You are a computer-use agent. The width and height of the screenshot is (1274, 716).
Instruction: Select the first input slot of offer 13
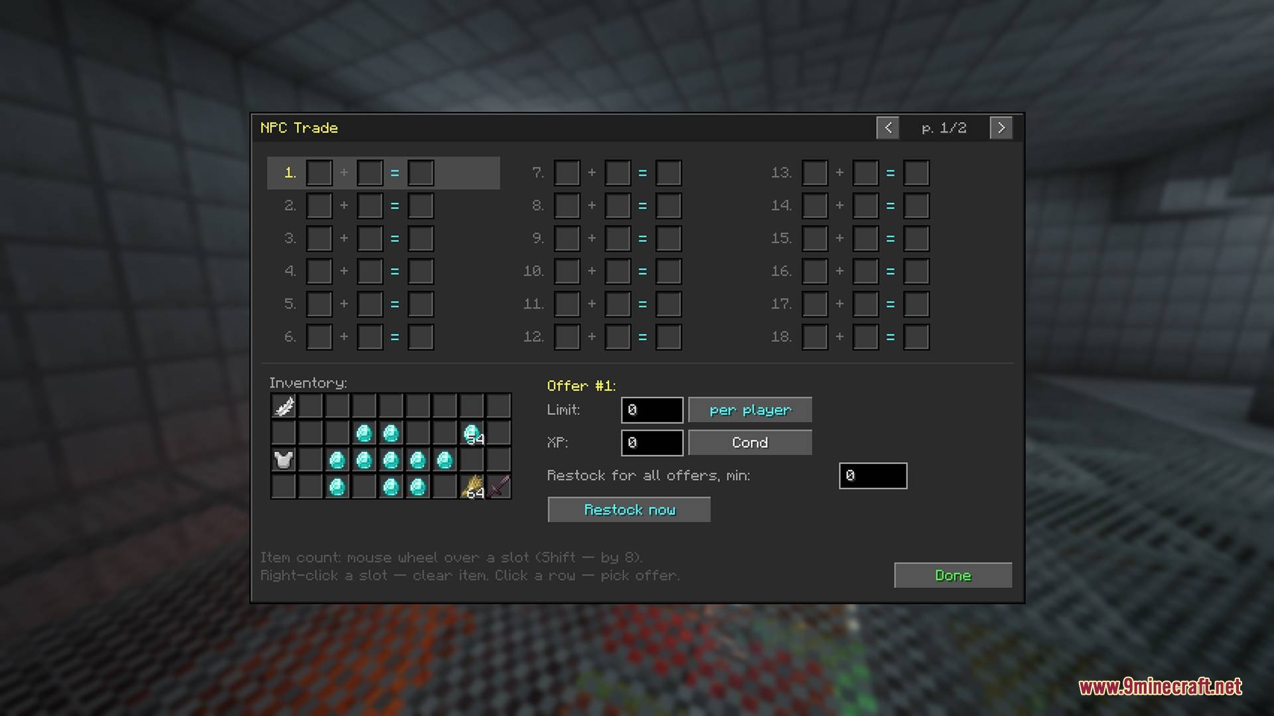815,172
